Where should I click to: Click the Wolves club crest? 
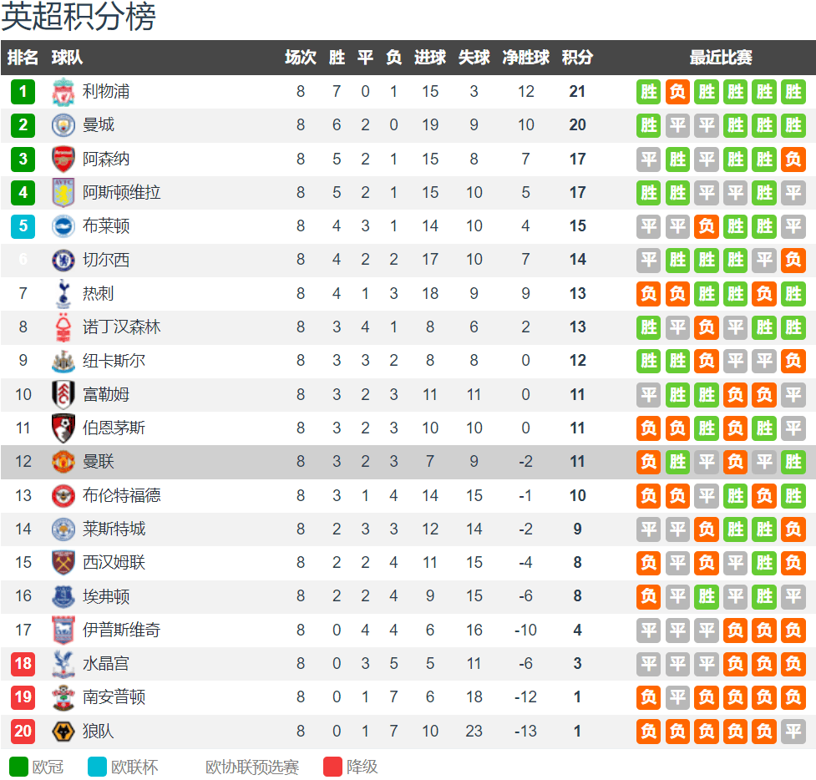point(63,731)
